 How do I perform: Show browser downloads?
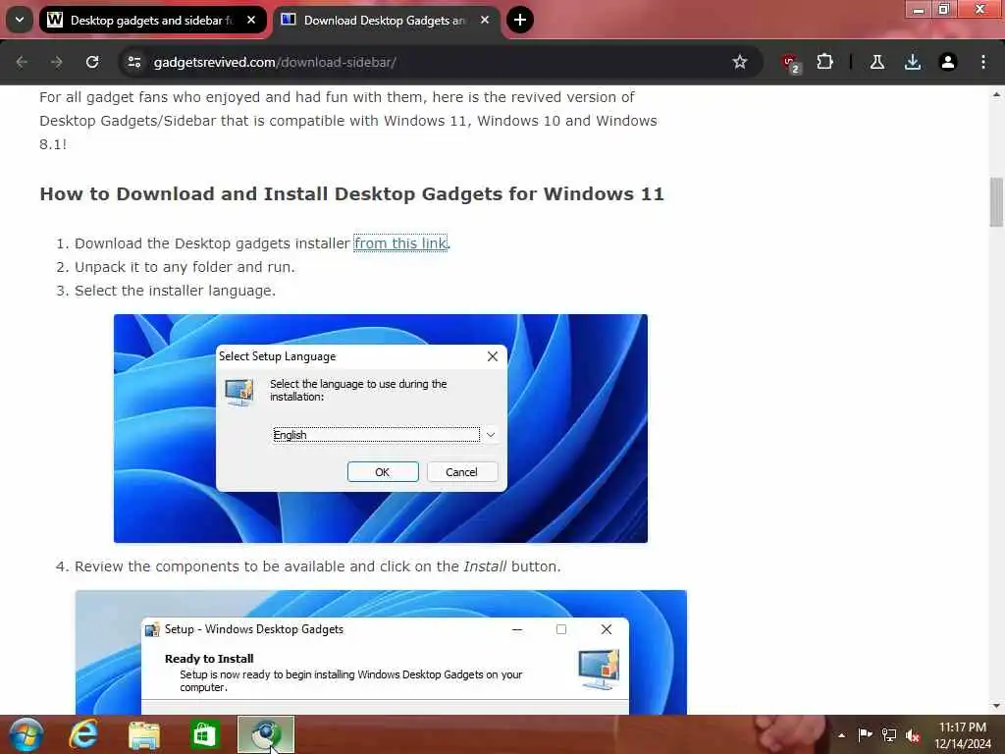coord(913,62)
